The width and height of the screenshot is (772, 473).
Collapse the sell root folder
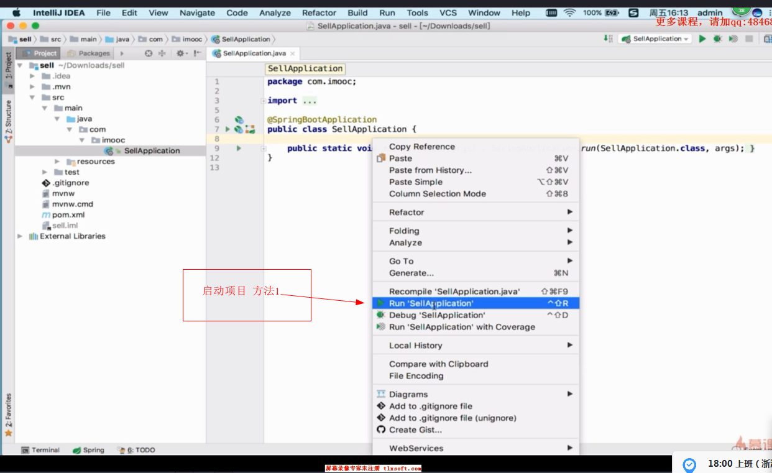[21, 65]
